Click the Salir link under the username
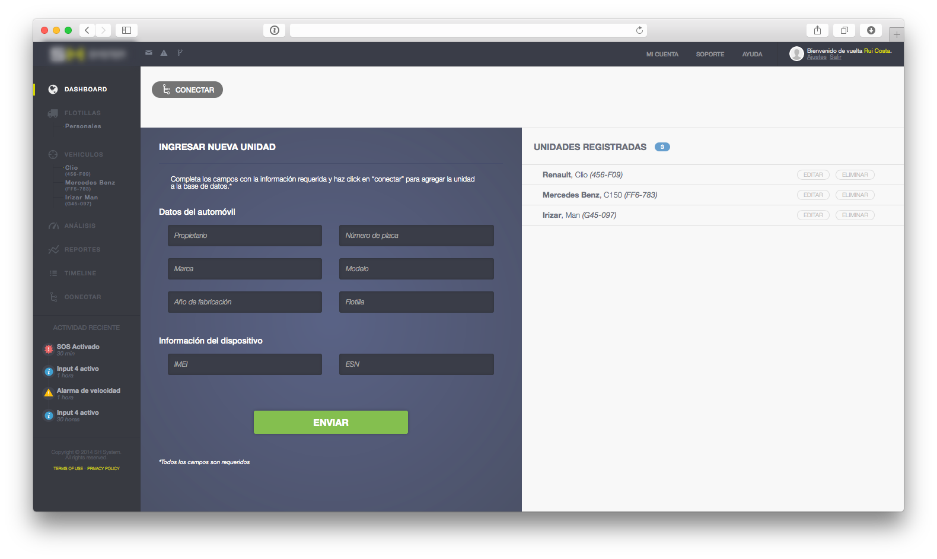The height and width of the screenshot is (559, 937). coord(835,58)
